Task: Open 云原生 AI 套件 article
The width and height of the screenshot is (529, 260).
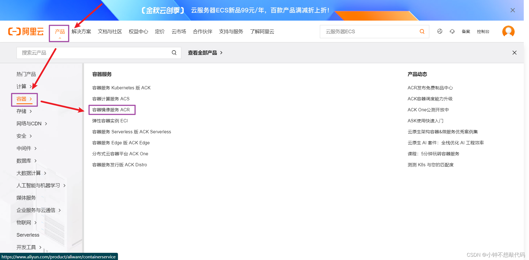Action: (x=446, y=143)
